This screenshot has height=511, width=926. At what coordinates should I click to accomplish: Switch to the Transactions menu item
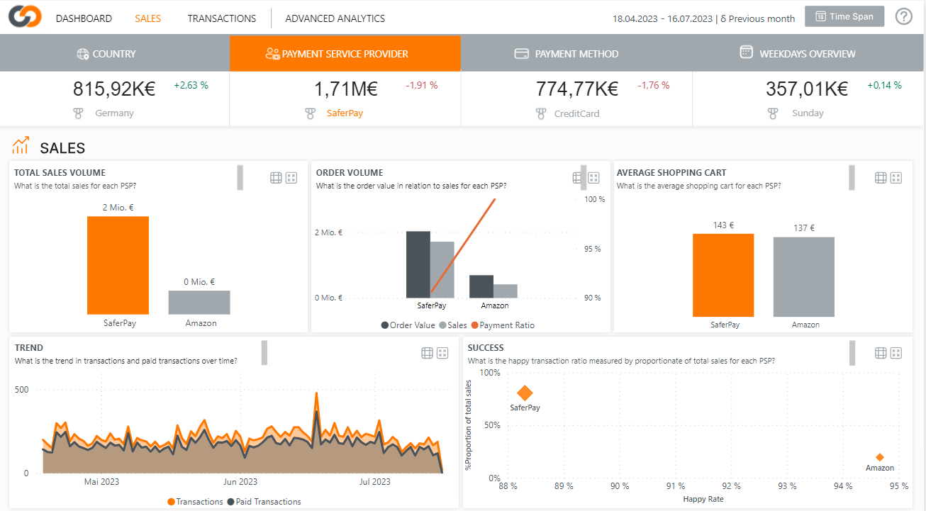click(x=222, y=18)
